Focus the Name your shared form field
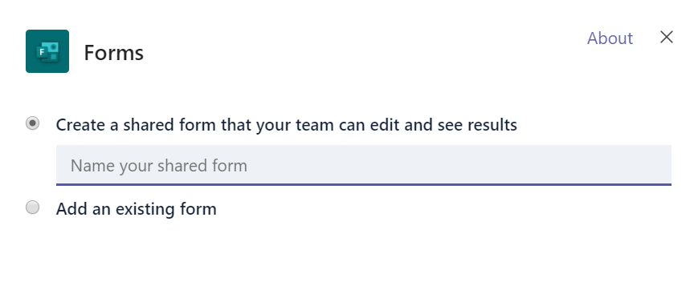The image size is (698, 298). [364, 165]
